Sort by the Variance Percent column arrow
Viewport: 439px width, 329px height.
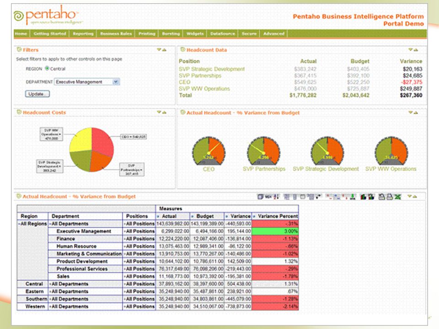point(254,217)
